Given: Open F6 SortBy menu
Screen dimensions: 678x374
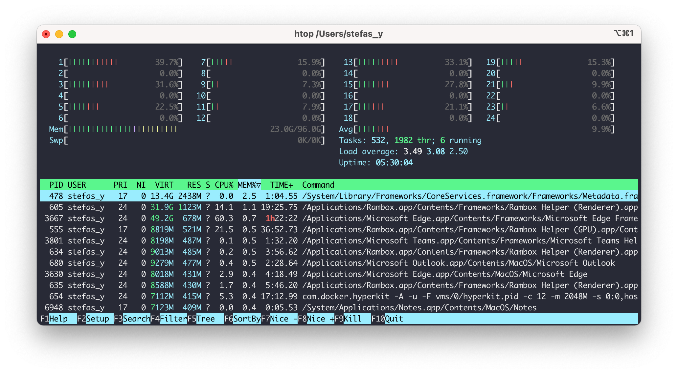Looking at the screenshot, I should (242, 319).
